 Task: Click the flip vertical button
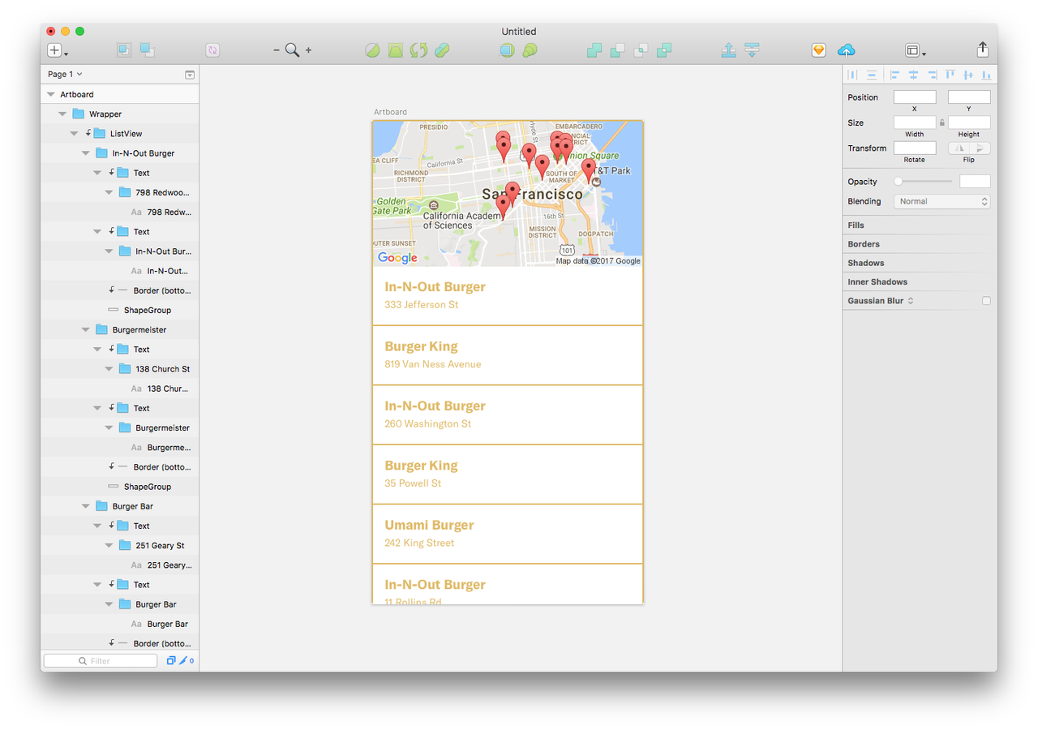pyautogui.click(x=980, y=148)
